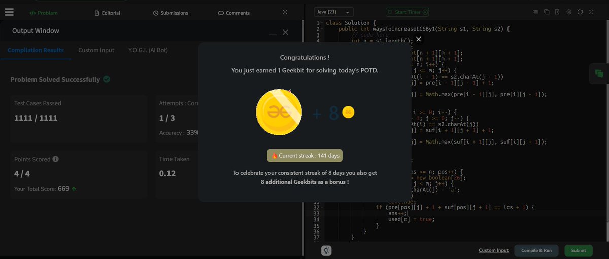Reset the code with the refresh icon
Viewport: 609px width, 259px height.
(580, 12)
